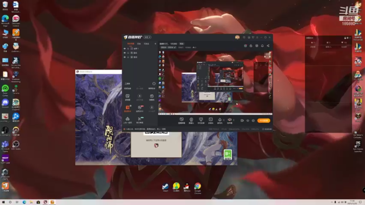Click the scissors tool in the toolbox
The height and width of the screenshot is (205, 365).
point(140,120)
